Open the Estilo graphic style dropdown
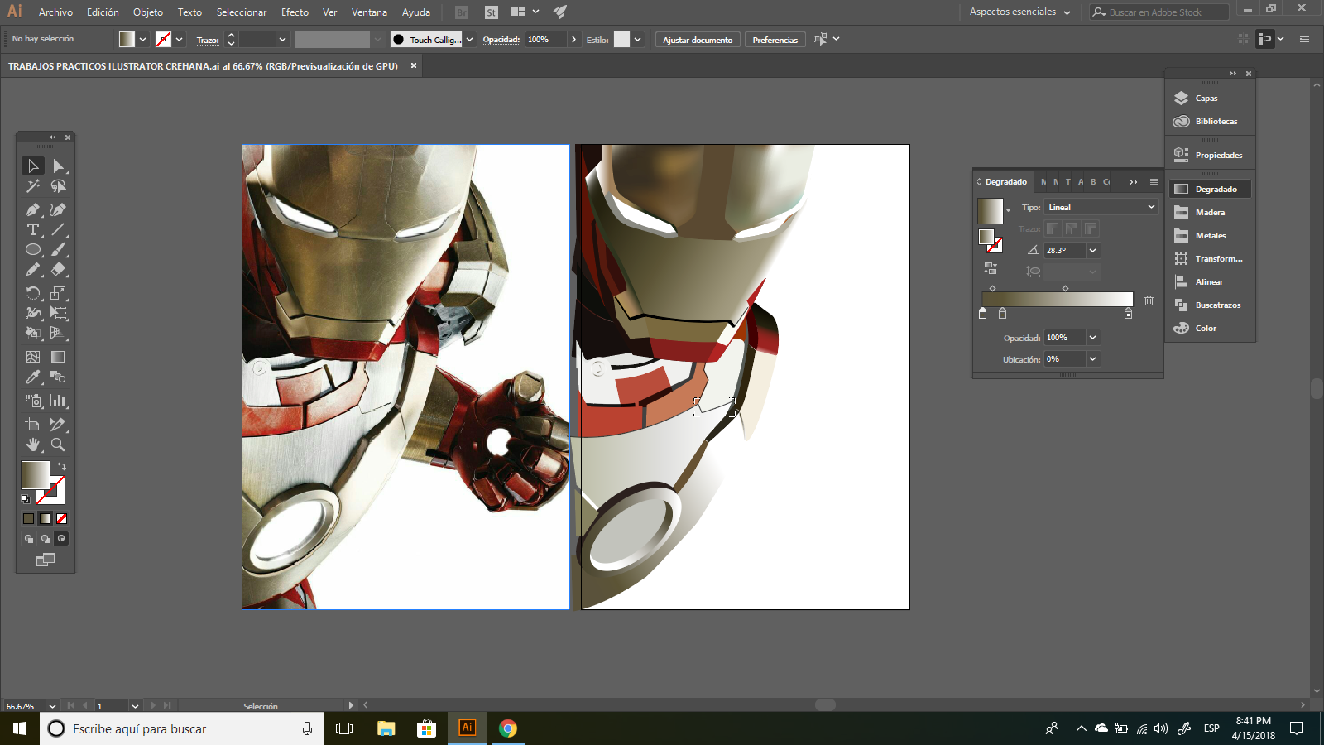 coord(637,39)
